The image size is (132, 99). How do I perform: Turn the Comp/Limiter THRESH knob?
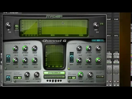coord(98,60)
